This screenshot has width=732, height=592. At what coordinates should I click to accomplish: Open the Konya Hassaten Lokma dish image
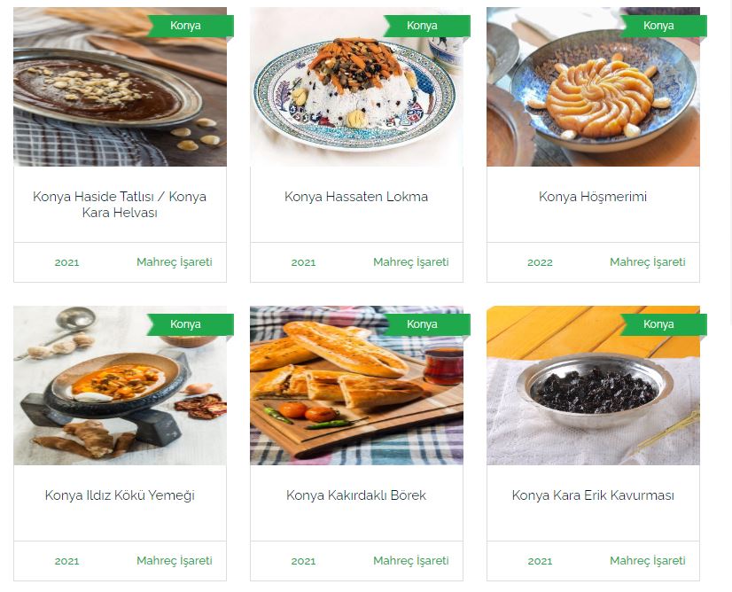tap(356, 87)
